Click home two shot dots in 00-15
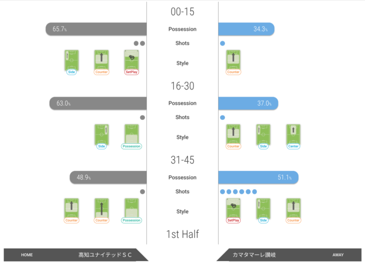365x263 pixels. pyautogui.click(x=139, y=43)
